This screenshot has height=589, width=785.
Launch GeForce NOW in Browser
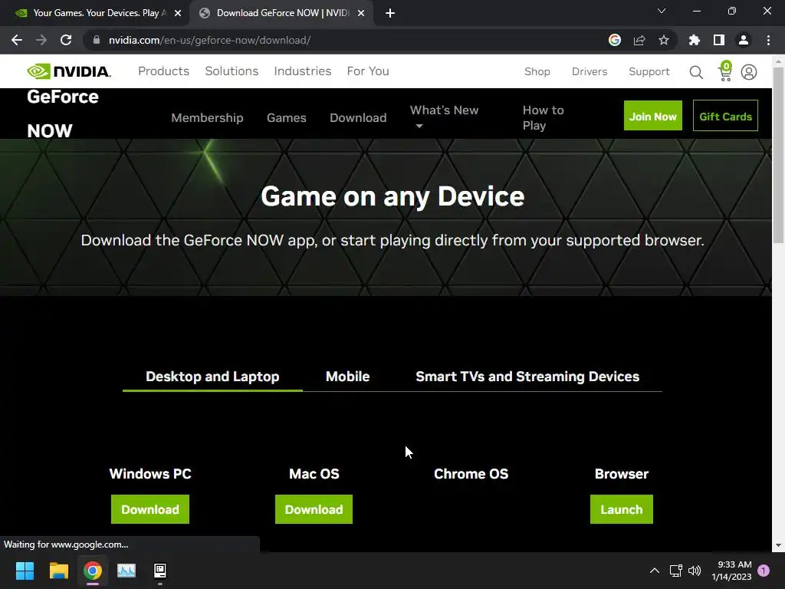[621, 509]
